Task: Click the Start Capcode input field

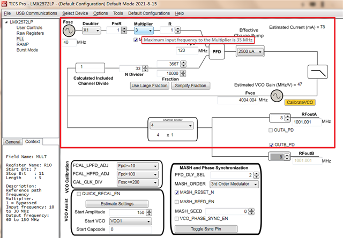Action: coord(130,229)
